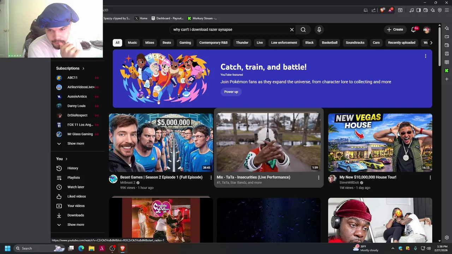Click the magnifier search button
This screenshot has width=452, height=254.
click(x=303, y=30)
